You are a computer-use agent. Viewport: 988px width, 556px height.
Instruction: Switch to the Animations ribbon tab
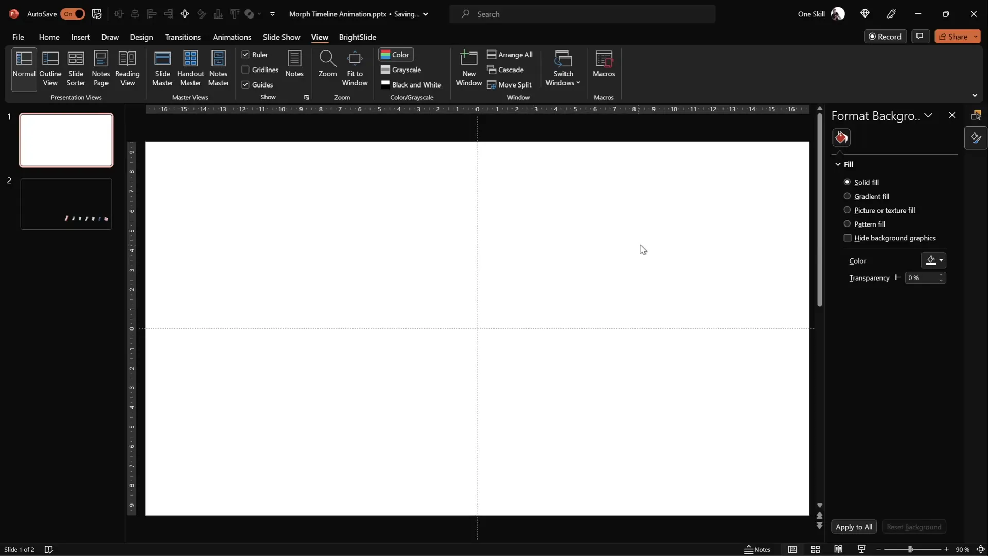232,37
